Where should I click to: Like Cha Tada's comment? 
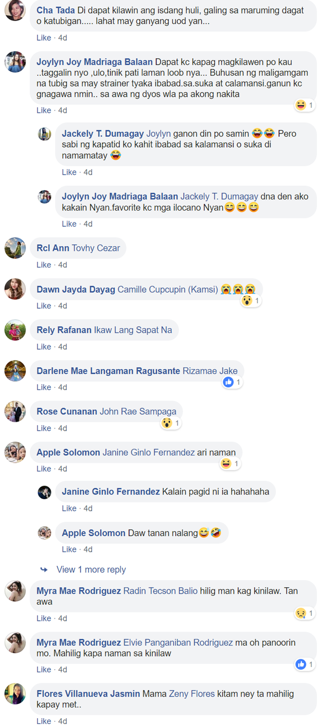pos(44,38)
